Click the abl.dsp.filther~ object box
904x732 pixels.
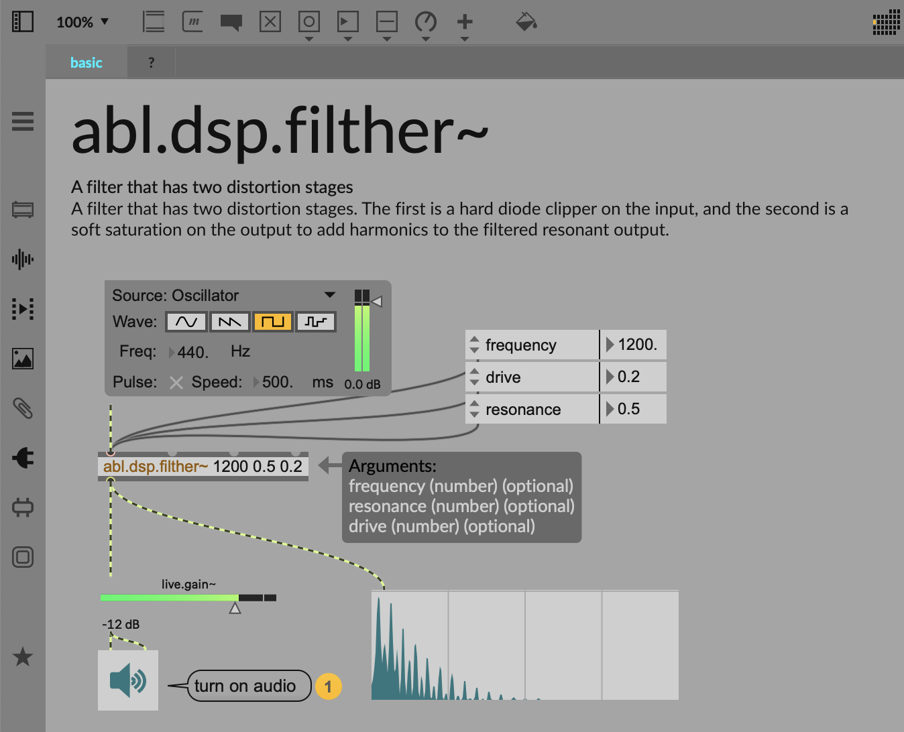203,467
